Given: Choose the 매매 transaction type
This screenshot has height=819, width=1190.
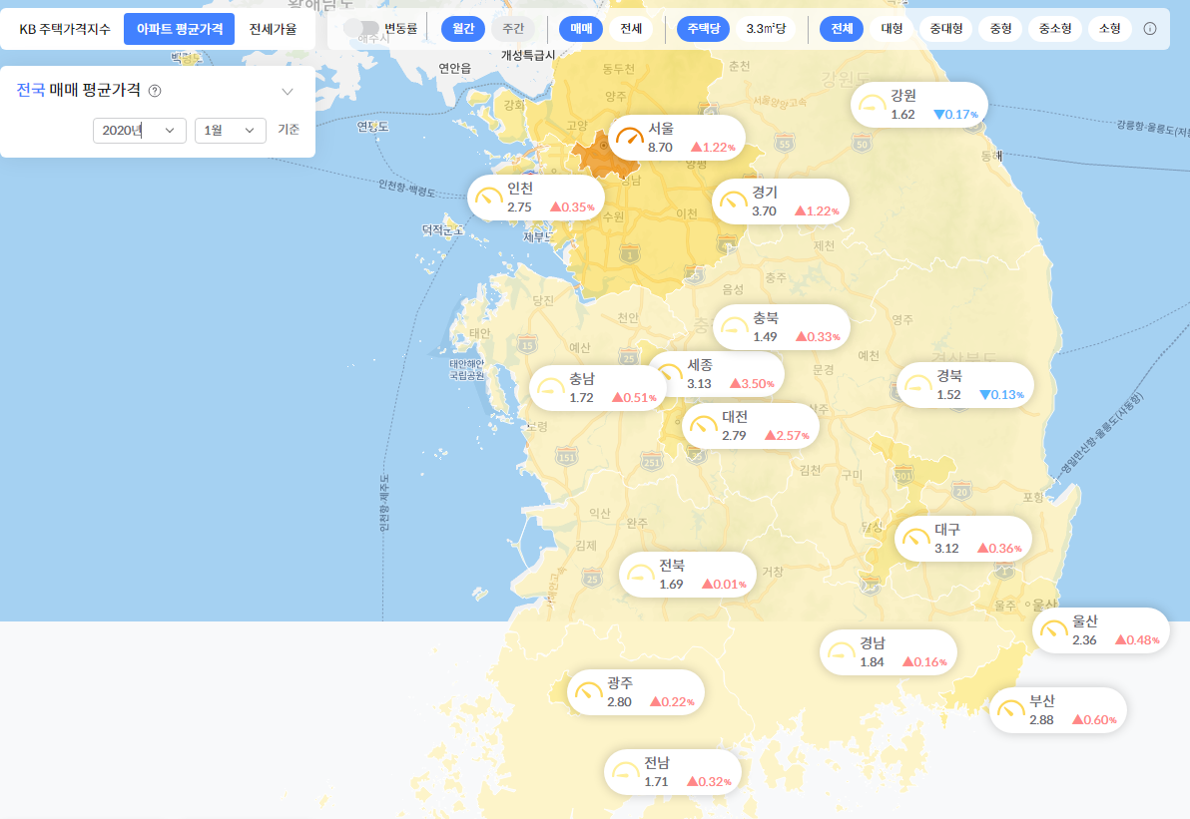Looking at the screenshot, I should click(581, 29).
